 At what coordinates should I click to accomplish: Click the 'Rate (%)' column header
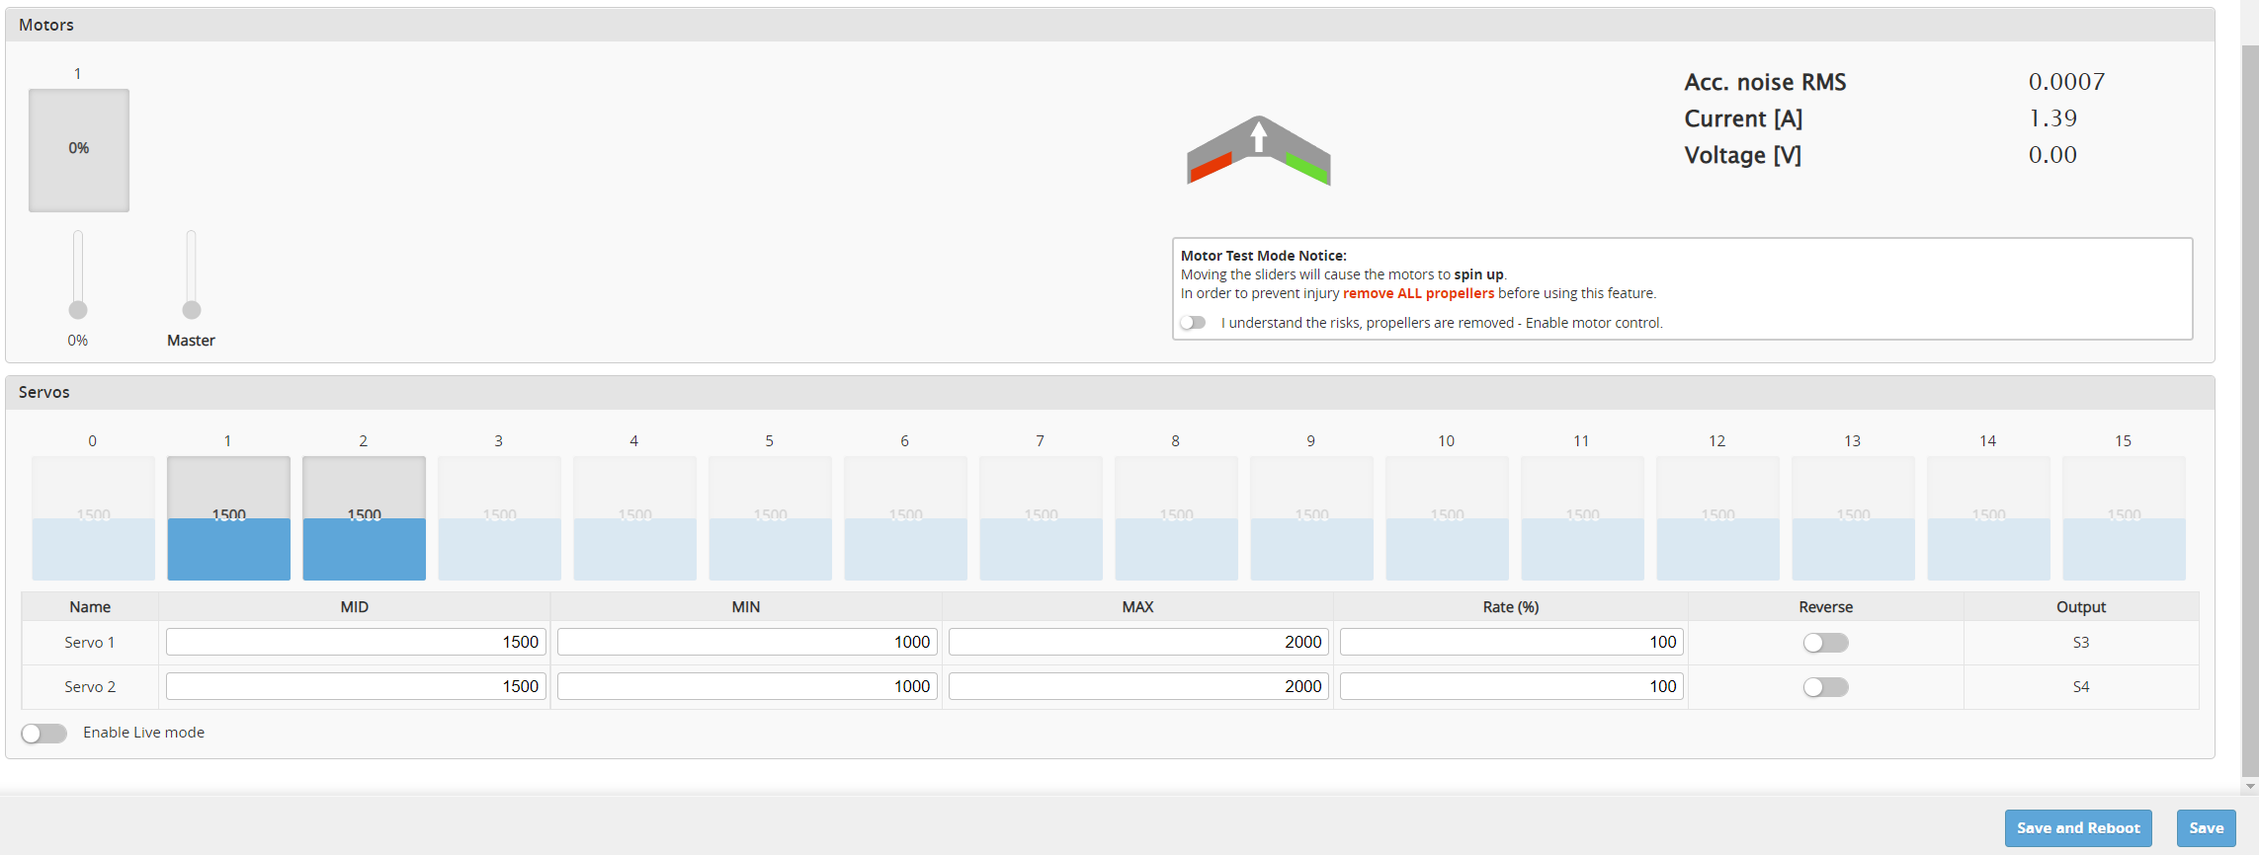click(1511, 607)
